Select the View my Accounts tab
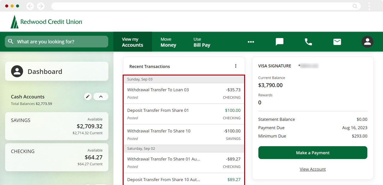Viewport: 383px width, 185px height. [x=133, y=42]
